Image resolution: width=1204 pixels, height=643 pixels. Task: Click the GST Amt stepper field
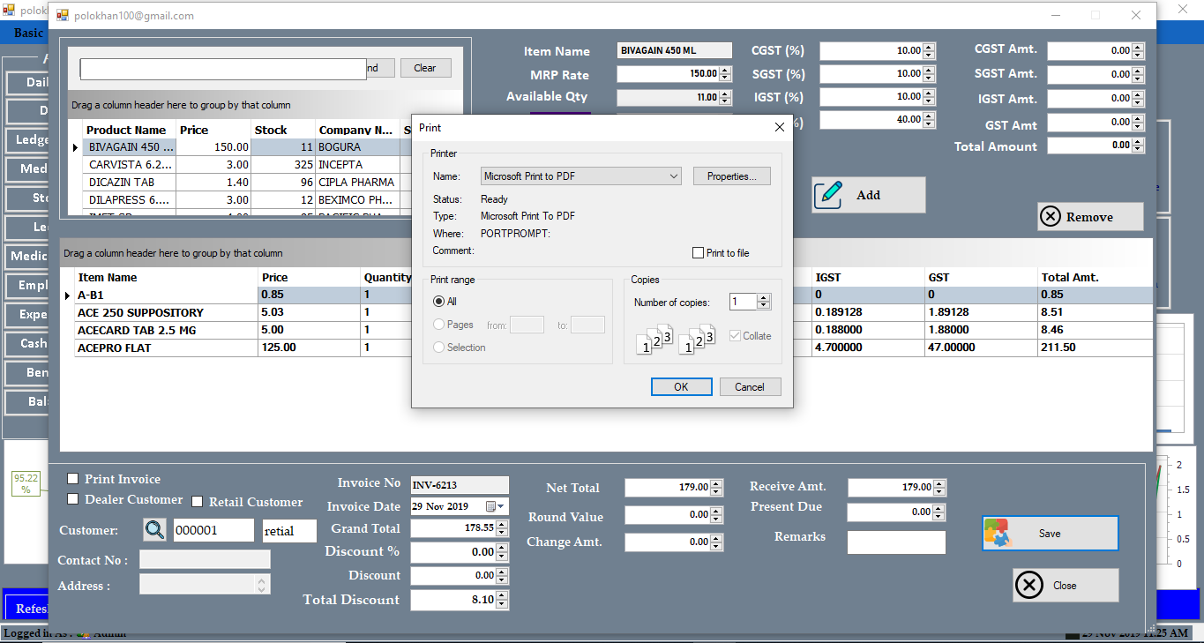[x=1096, y=122]
